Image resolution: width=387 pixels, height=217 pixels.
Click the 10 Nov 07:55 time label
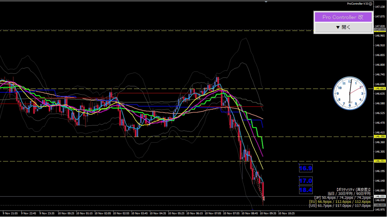click(231, 213)
